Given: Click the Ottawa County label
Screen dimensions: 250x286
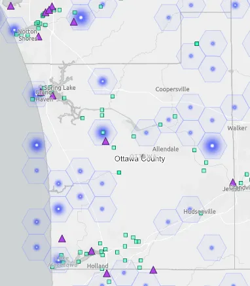Looking at the screenshot, I should coord(139,159).
